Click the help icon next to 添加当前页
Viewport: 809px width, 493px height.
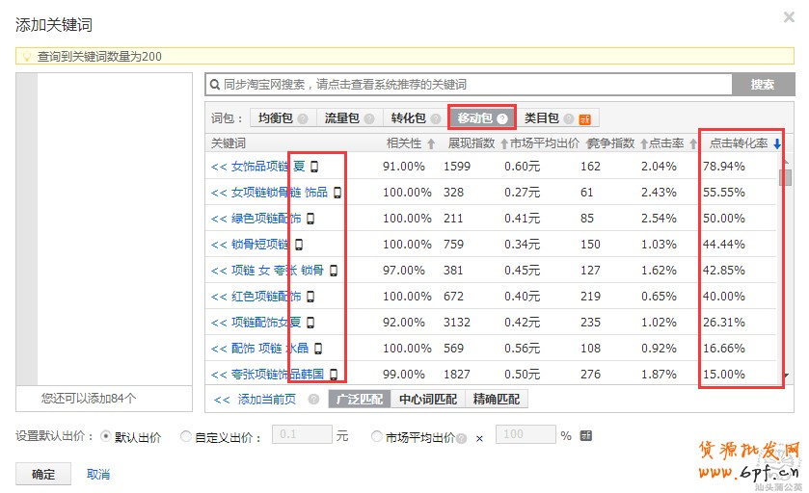click(313, 399)
